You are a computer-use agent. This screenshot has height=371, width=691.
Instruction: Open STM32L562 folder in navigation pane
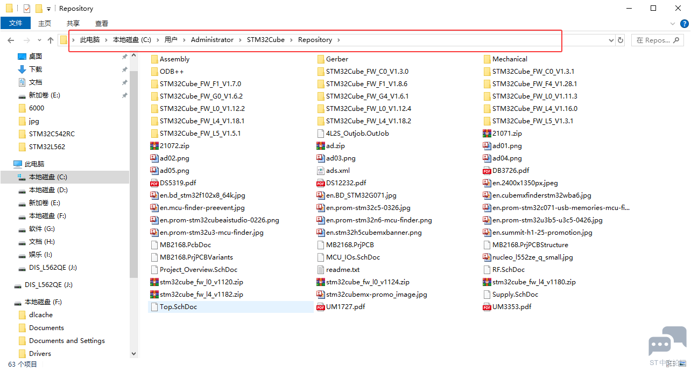(x=47, y=146)
